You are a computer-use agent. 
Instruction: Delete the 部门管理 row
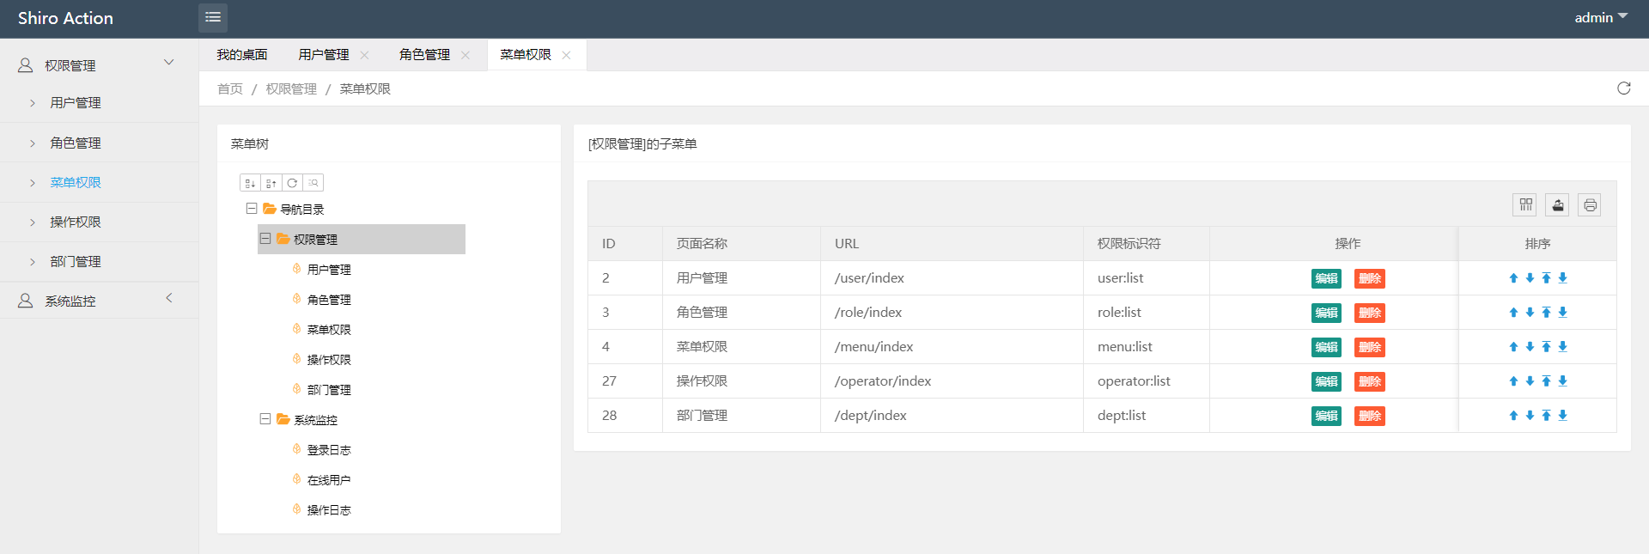[x=1370, y=416]
